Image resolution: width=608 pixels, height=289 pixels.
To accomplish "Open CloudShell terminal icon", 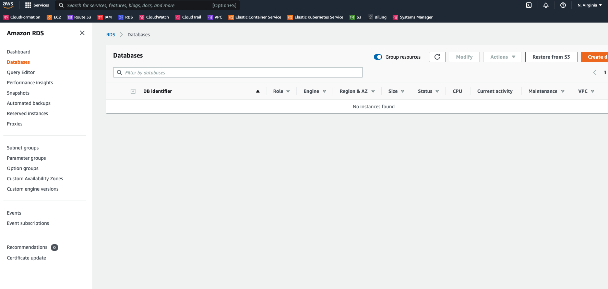I will 529,5.
